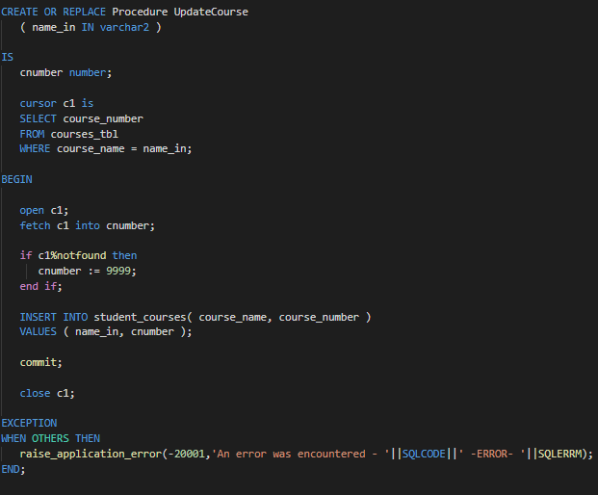The height and width of the screenshot is (495, 598).
Task: Click 'raise_application_error' function call
Action: coord(91,454)
